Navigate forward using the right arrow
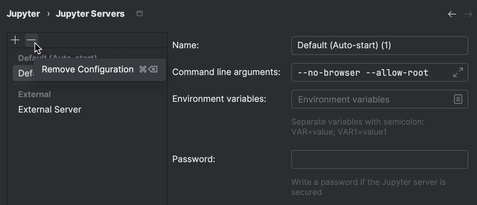 click(468, 14)
